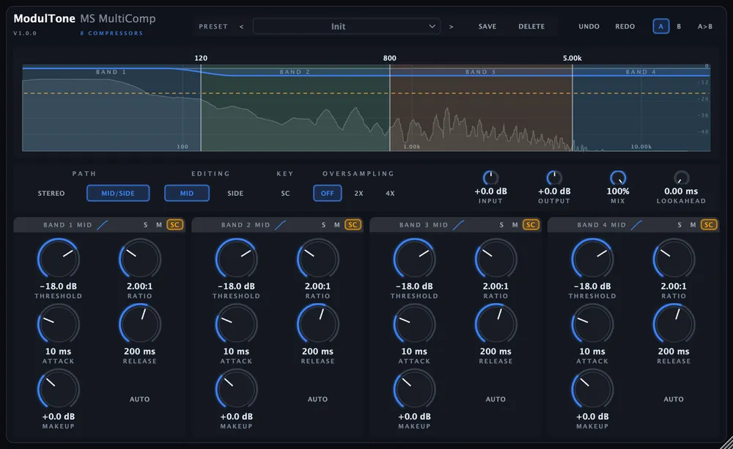The image size is (733, 449).
Task: Mute Band 4 Mid with the M button
Action: pyautogui.click(x=693, y=225)
